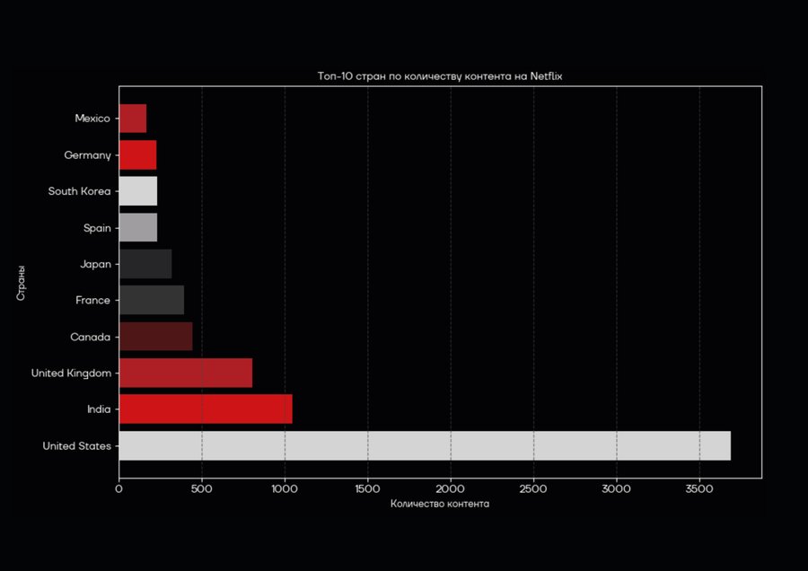Select the France bar

click(x=152, y=301)
